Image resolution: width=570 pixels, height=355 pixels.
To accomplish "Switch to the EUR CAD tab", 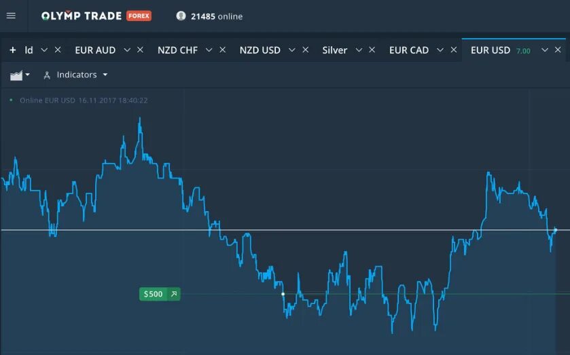I will pyautogui.click(x=409, y=50).
